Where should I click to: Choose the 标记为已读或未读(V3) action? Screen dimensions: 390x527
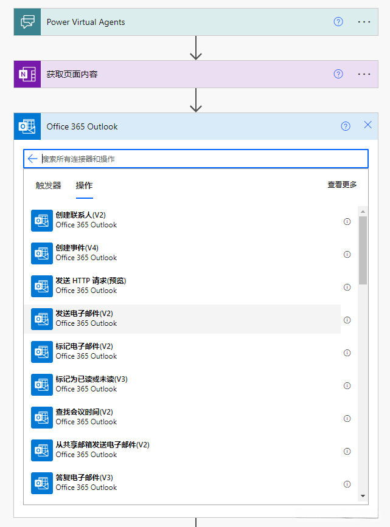coord(183,385)
